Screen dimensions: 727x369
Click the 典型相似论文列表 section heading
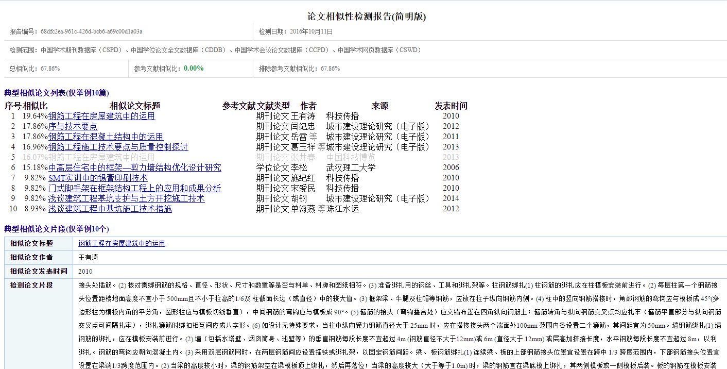57,93
